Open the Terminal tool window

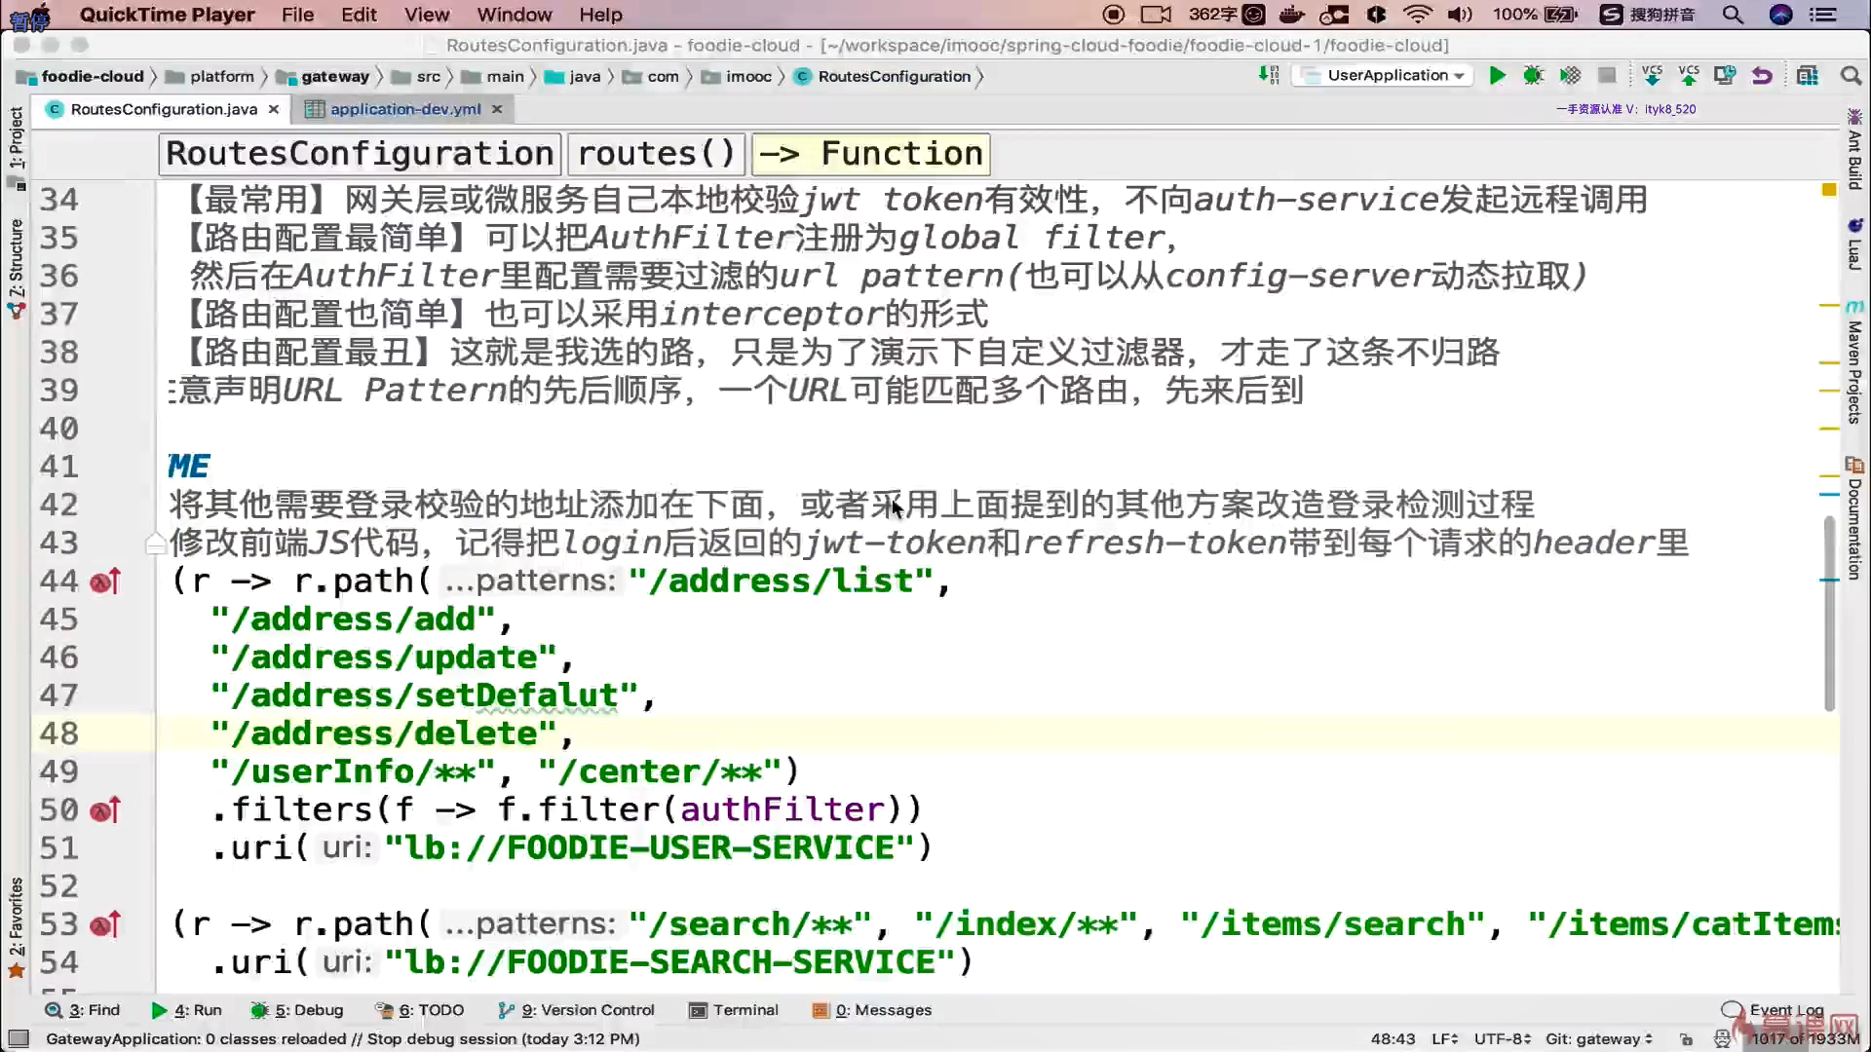coord(734,1010)
